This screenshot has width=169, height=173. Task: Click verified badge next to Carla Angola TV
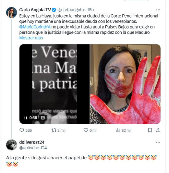coord(54,10)
